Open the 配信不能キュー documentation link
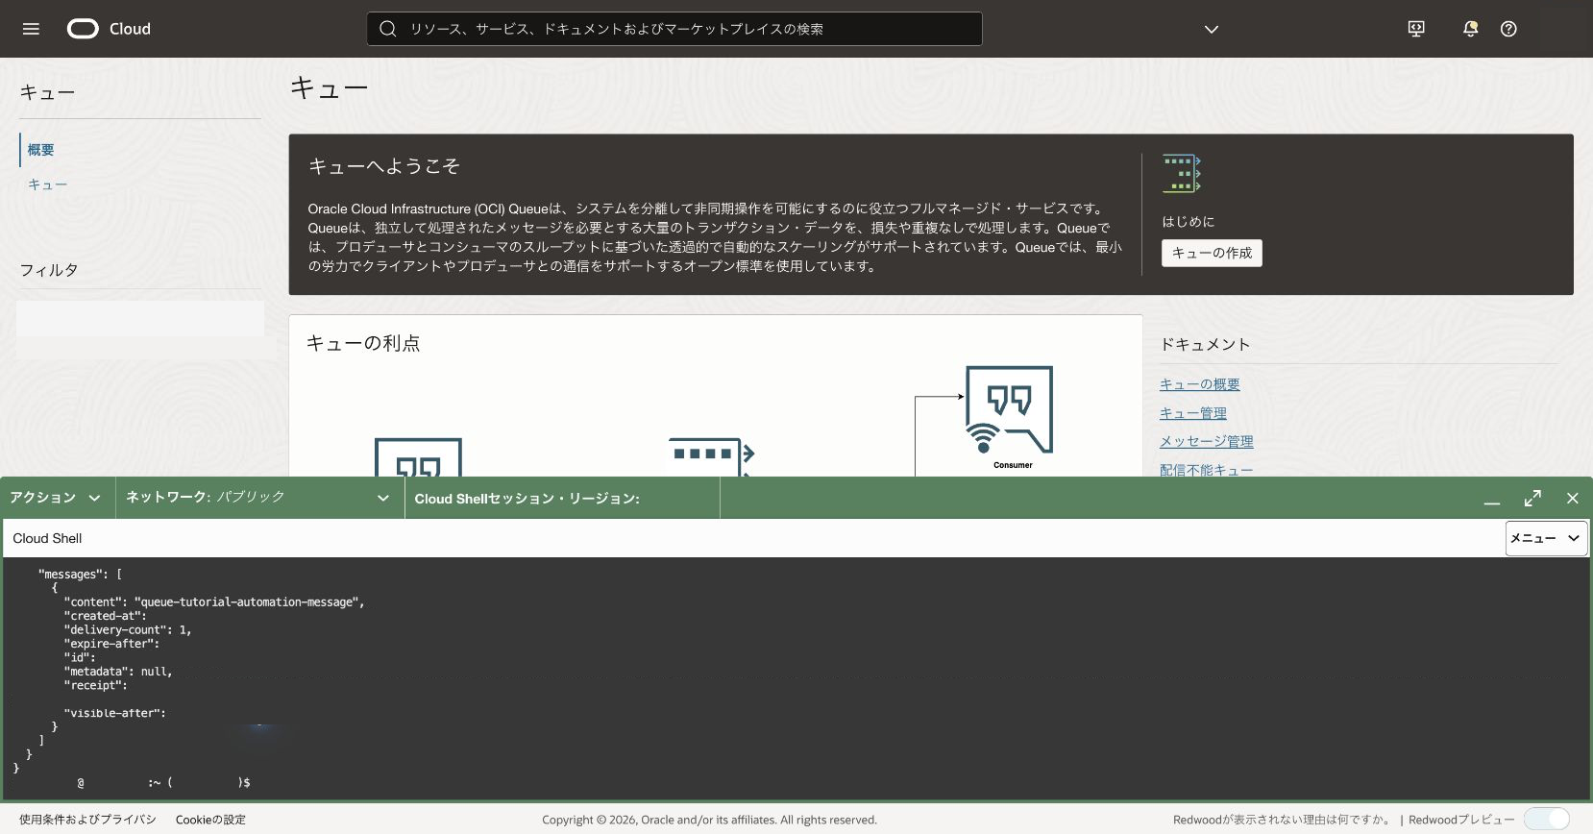 click(1206, 469)
